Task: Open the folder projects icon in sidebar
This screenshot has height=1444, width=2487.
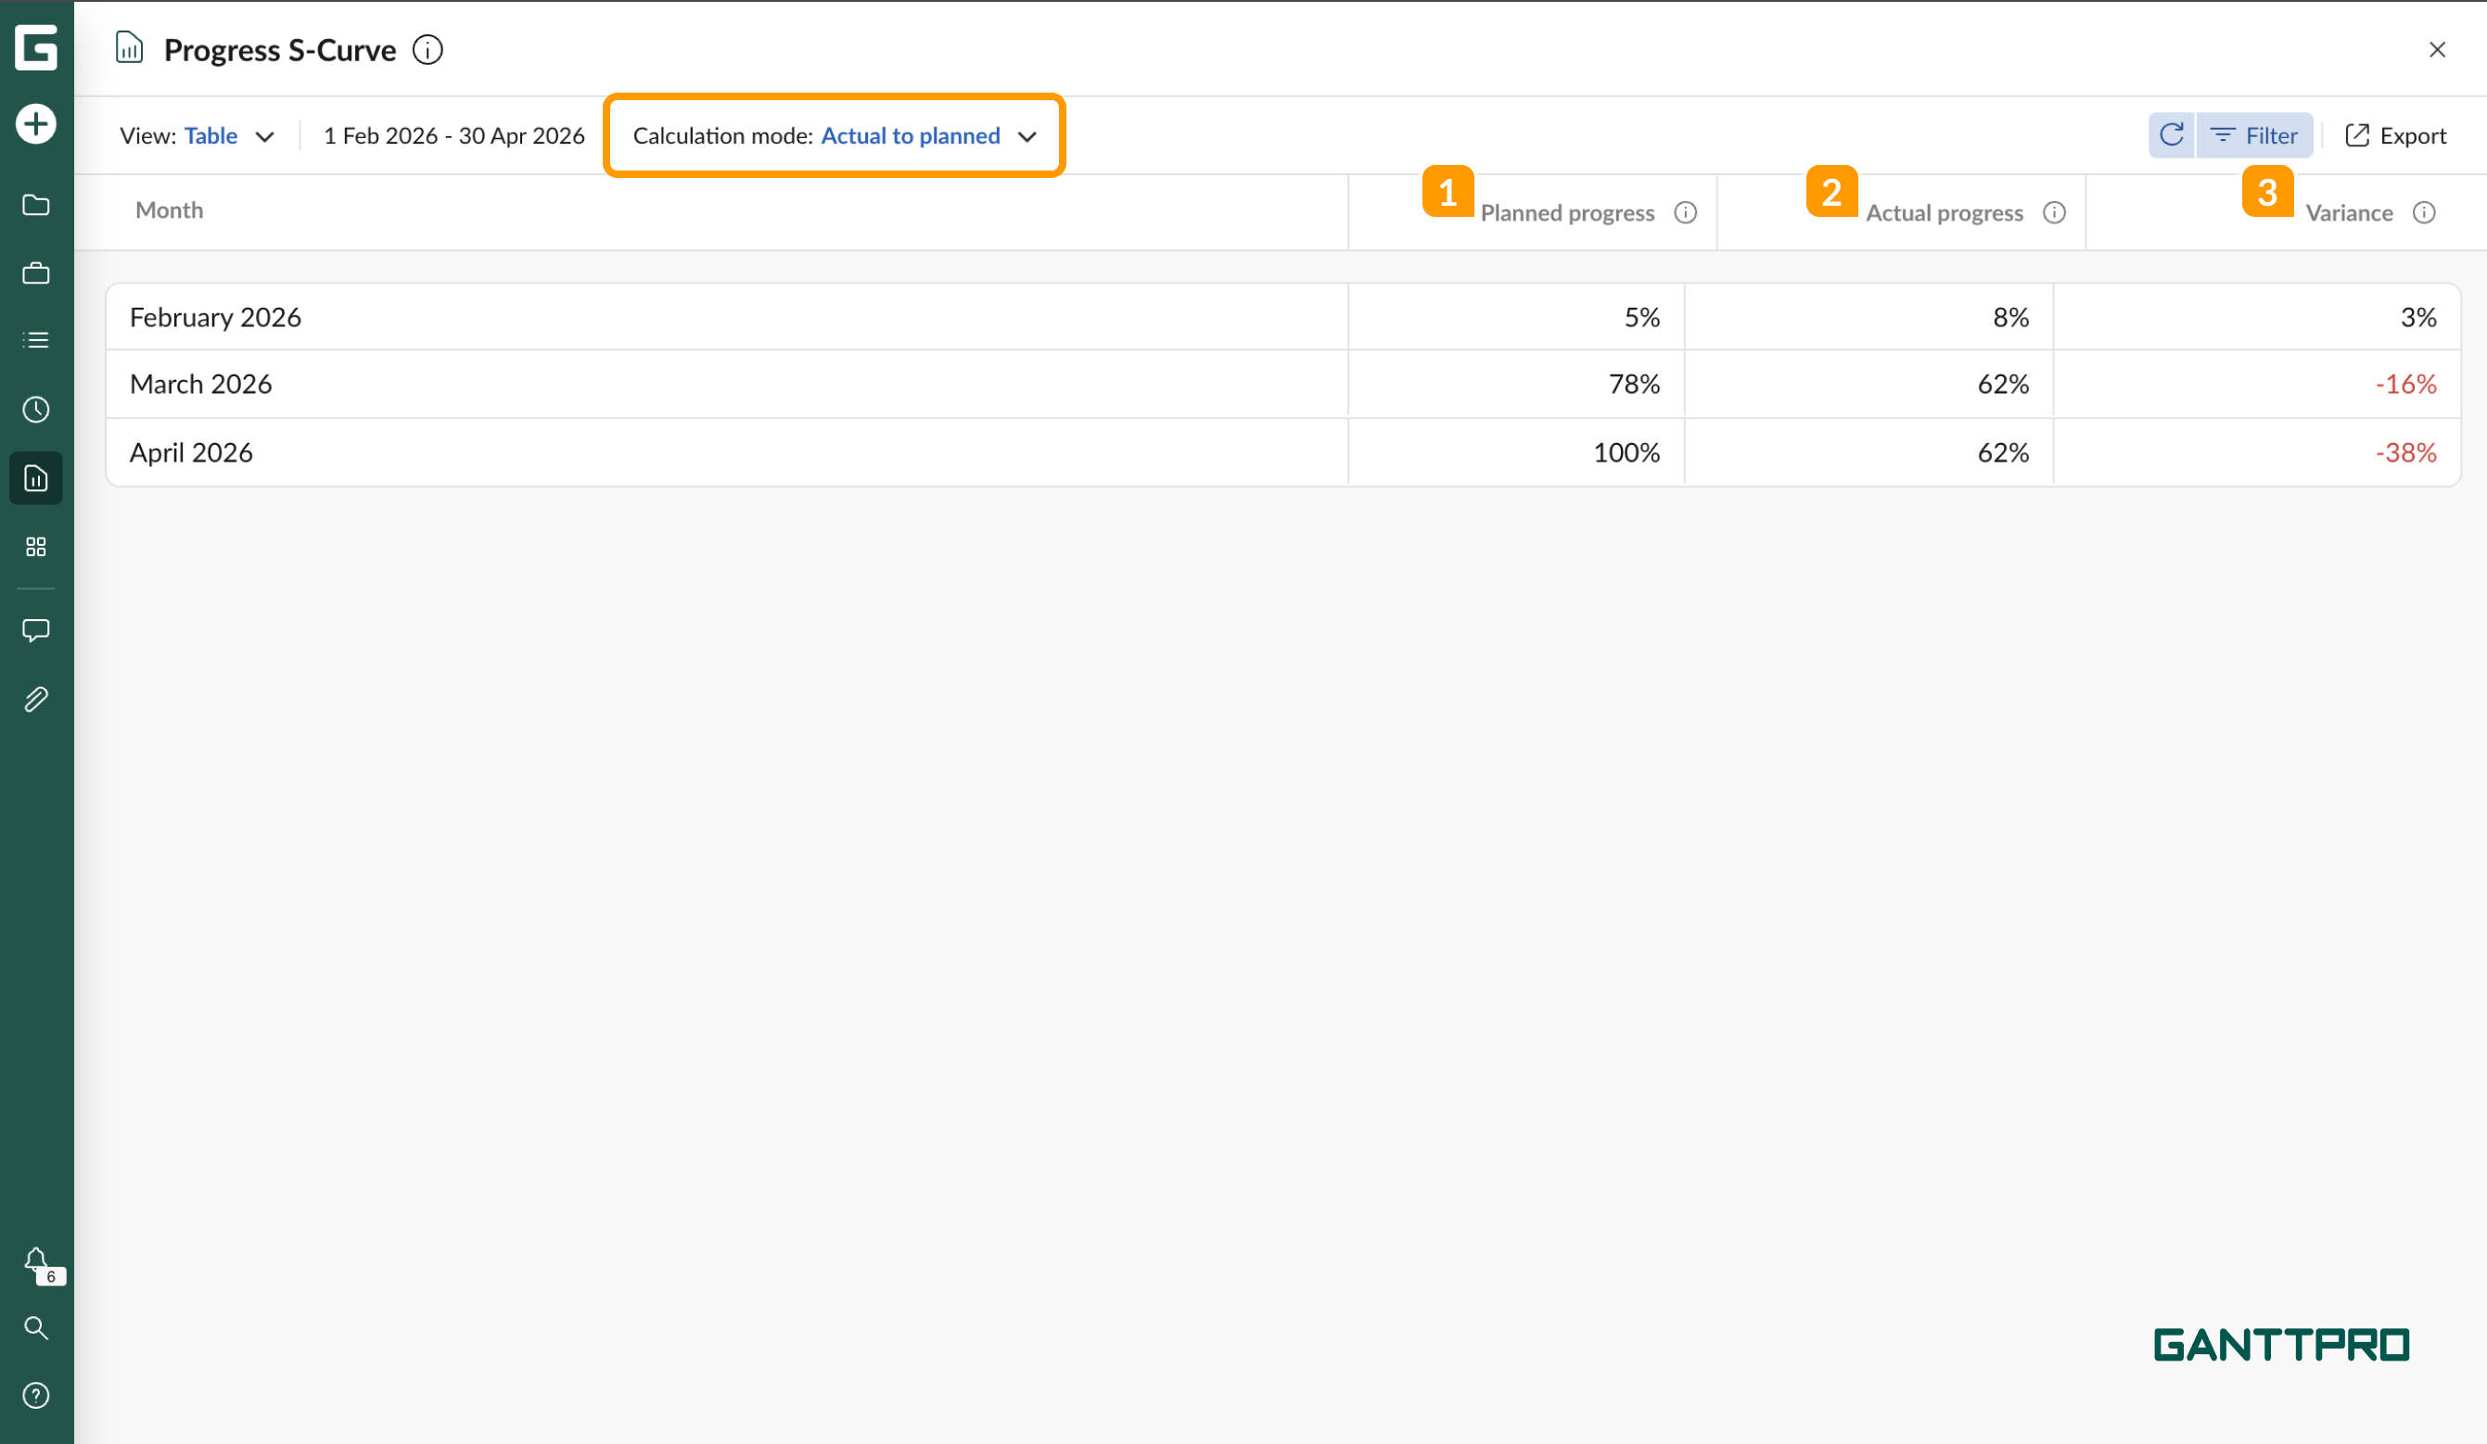Action: (36, 205)
